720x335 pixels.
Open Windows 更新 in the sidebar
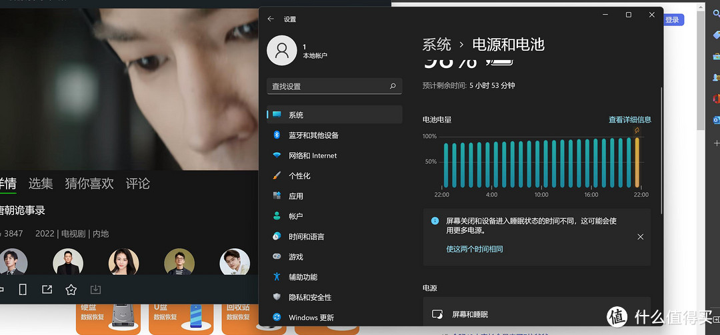click(335, 317)
